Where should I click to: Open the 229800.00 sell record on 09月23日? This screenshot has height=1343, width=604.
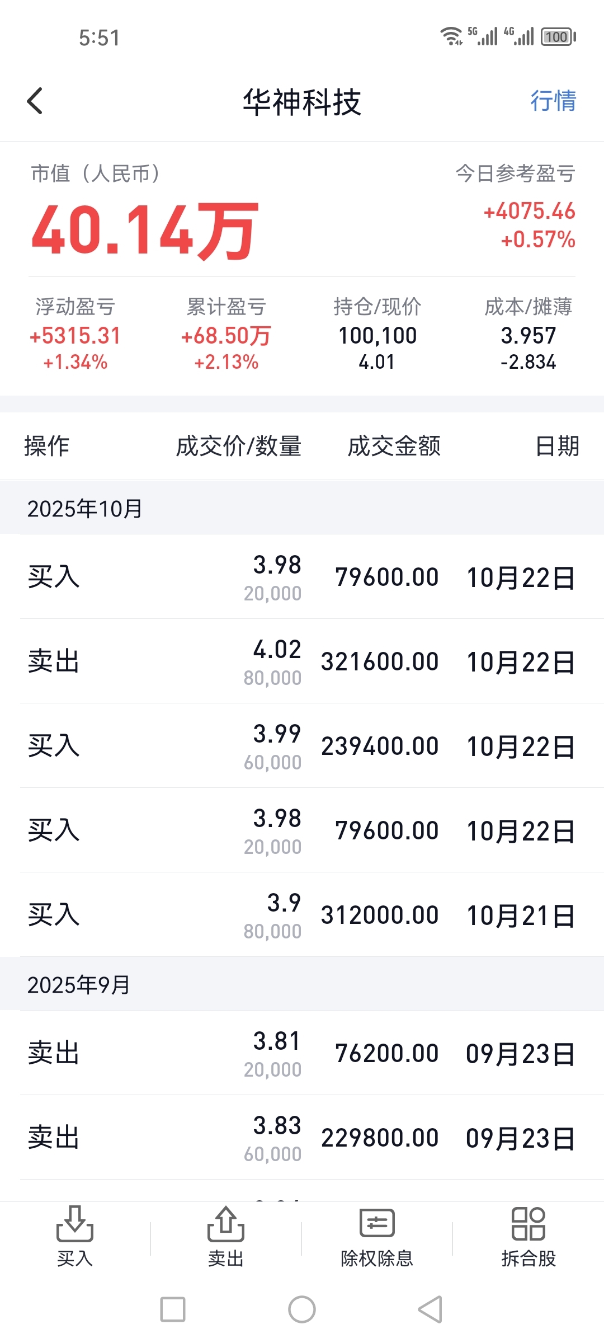click(302, 1138)
